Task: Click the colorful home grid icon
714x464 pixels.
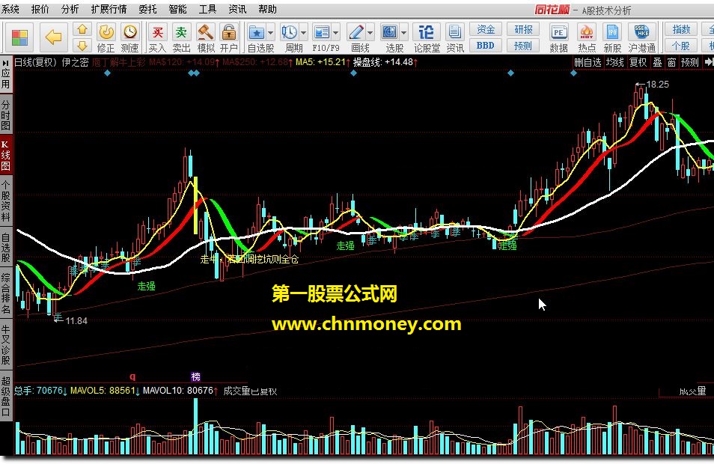Action: tap(19, 37)
